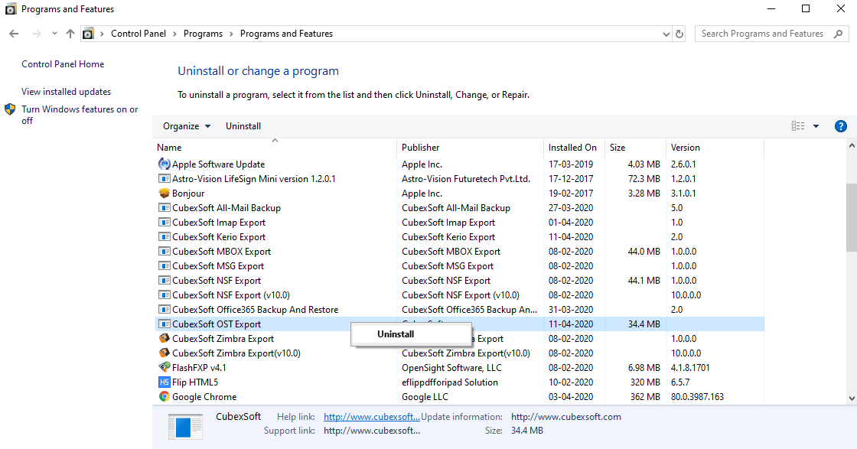Click Uninstall in the toolbar
The width and height of the screenshot is (857, 449).
pyautogui.click(x=243, y=126)
